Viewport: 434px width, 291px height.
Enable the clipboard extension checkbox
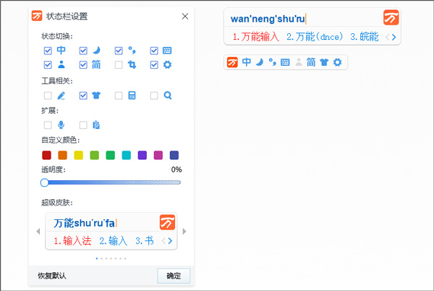[x=83, y=125]
